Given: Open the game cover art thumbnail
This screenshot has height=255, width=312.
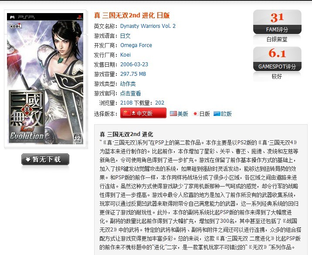Looking at the screenshot, I should 45,78.
